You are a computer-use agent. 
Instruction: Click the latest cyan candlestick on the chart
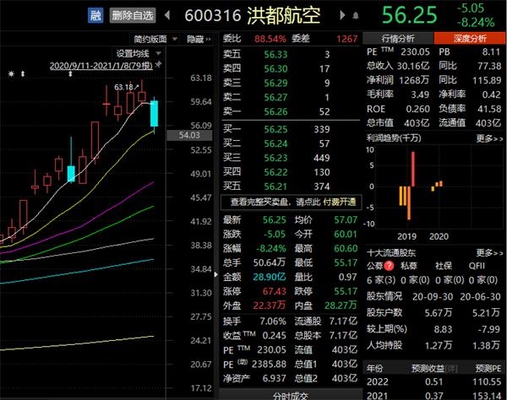155,113
